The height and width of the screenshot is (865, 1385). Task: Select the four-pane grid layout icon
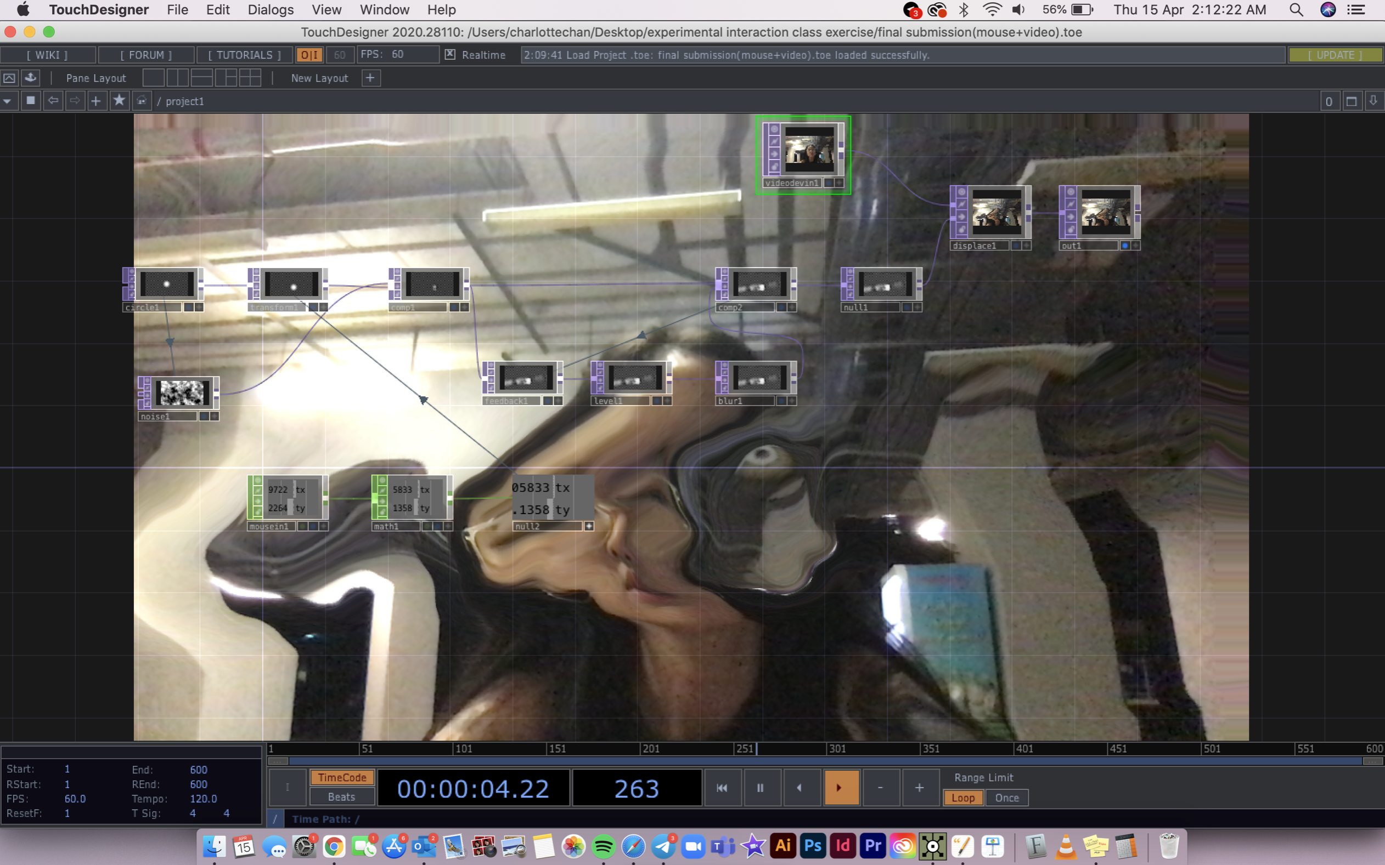coord(250,78)
